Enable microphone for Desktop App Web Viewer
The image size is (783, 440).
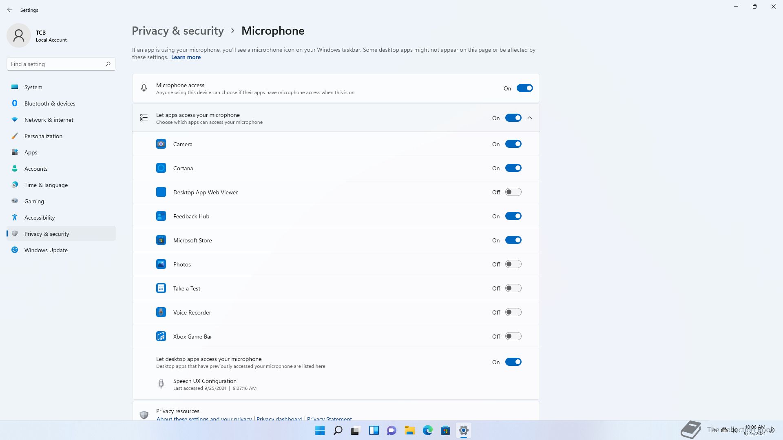coord(513,192)
